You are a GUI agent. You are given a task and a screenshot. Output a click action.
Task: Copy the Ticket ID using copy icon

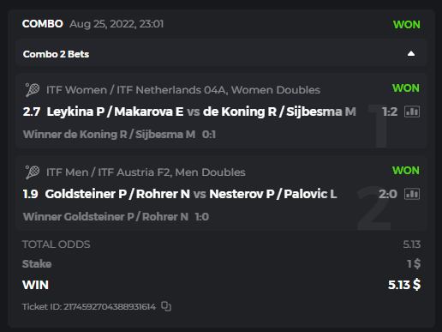tap(166, 306)
